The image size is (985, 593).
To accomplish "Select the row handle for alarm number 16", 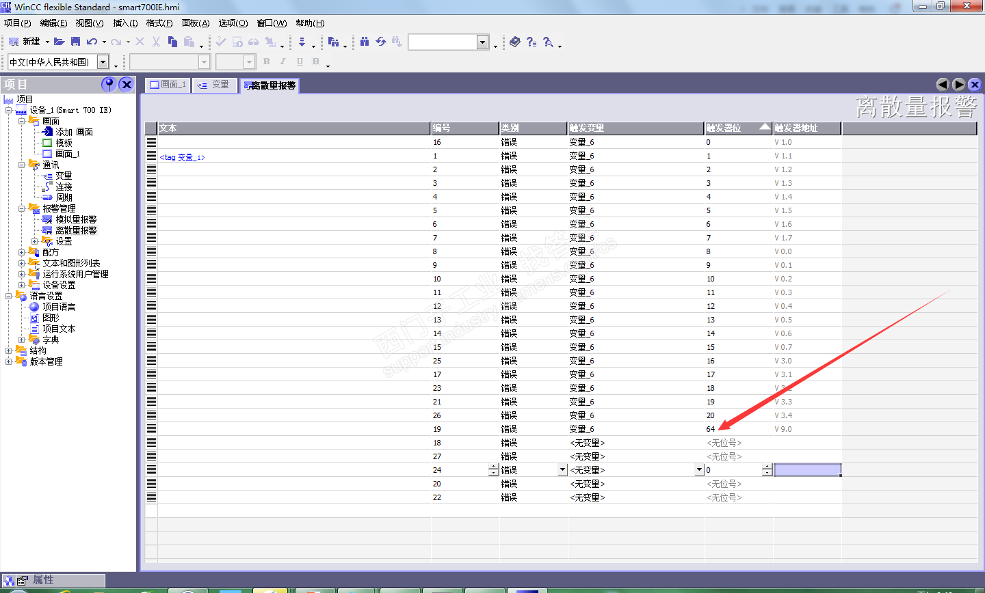I will point(151,142).
